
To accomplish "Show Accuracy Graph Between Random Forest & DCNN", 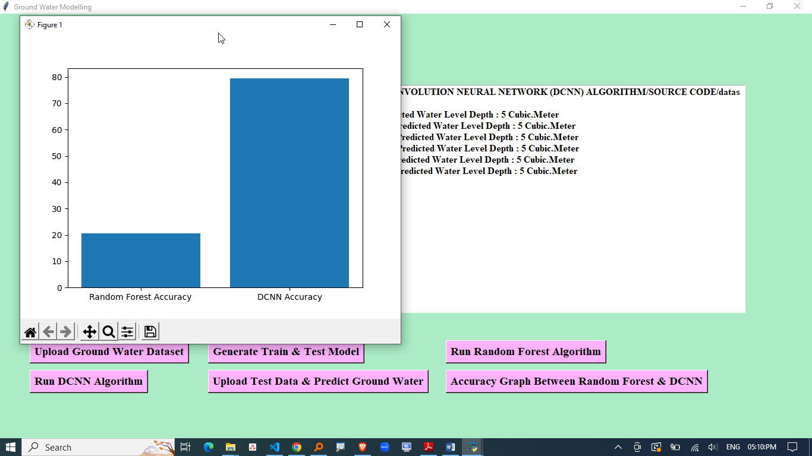I will (577, 381).
